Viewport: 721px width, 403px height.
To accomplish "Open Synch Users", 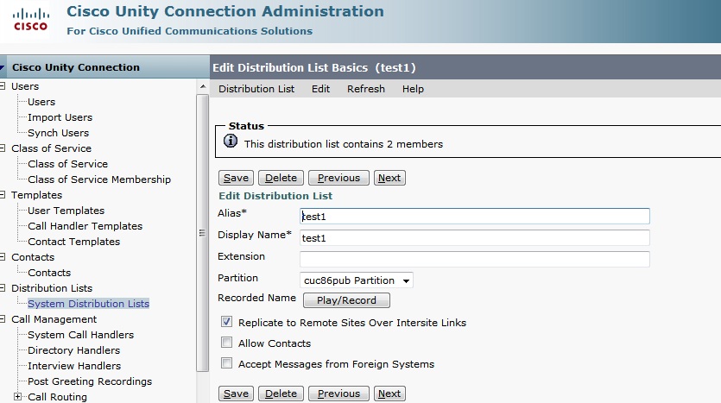I will [58, 133].
